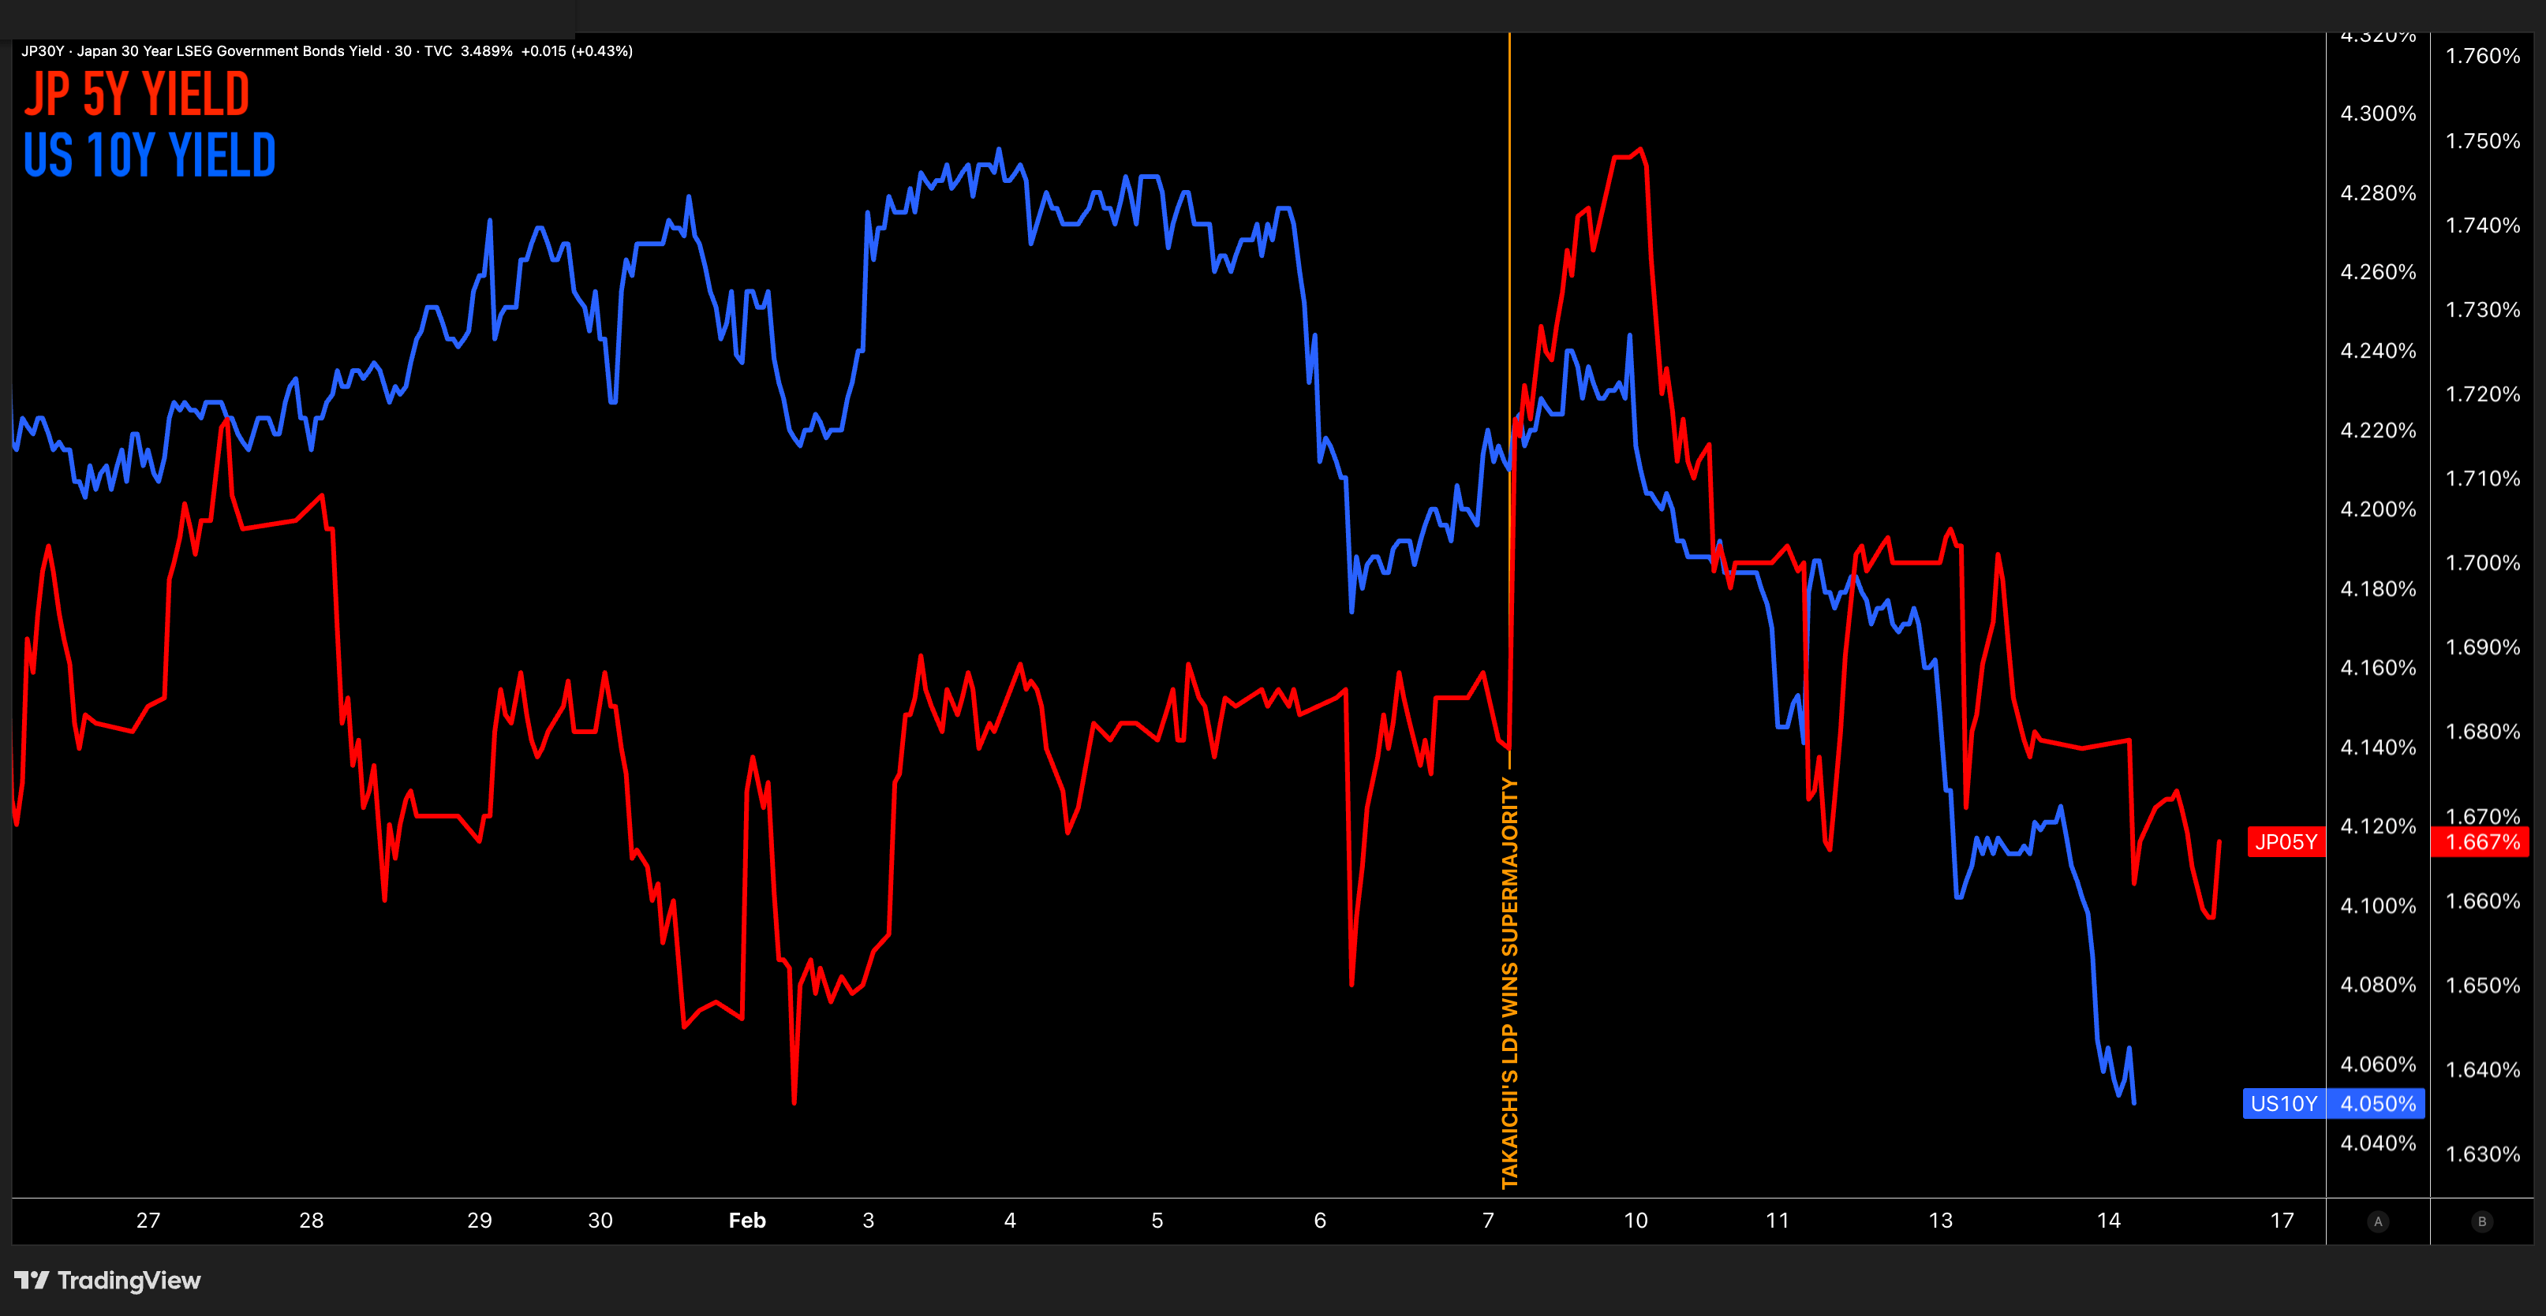Click the 1.730% axis value

coord(2483,310)
